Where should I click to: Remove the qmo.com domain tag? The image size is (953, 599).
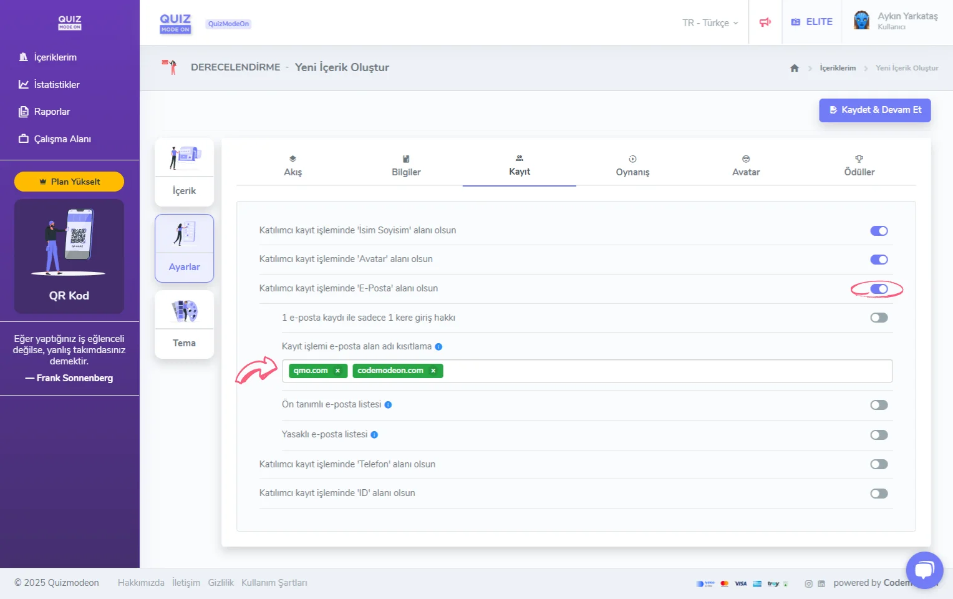tap(338, 371)
